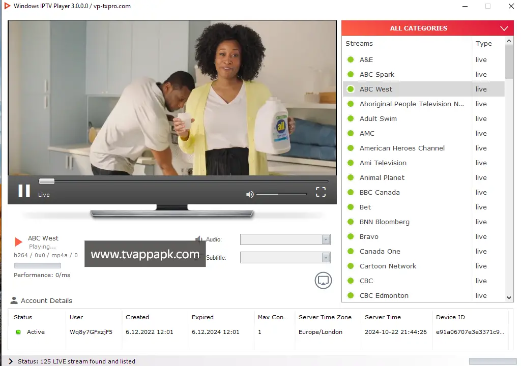Play the Adult Swim stream

pyautogui.click(x=423, y=119)
